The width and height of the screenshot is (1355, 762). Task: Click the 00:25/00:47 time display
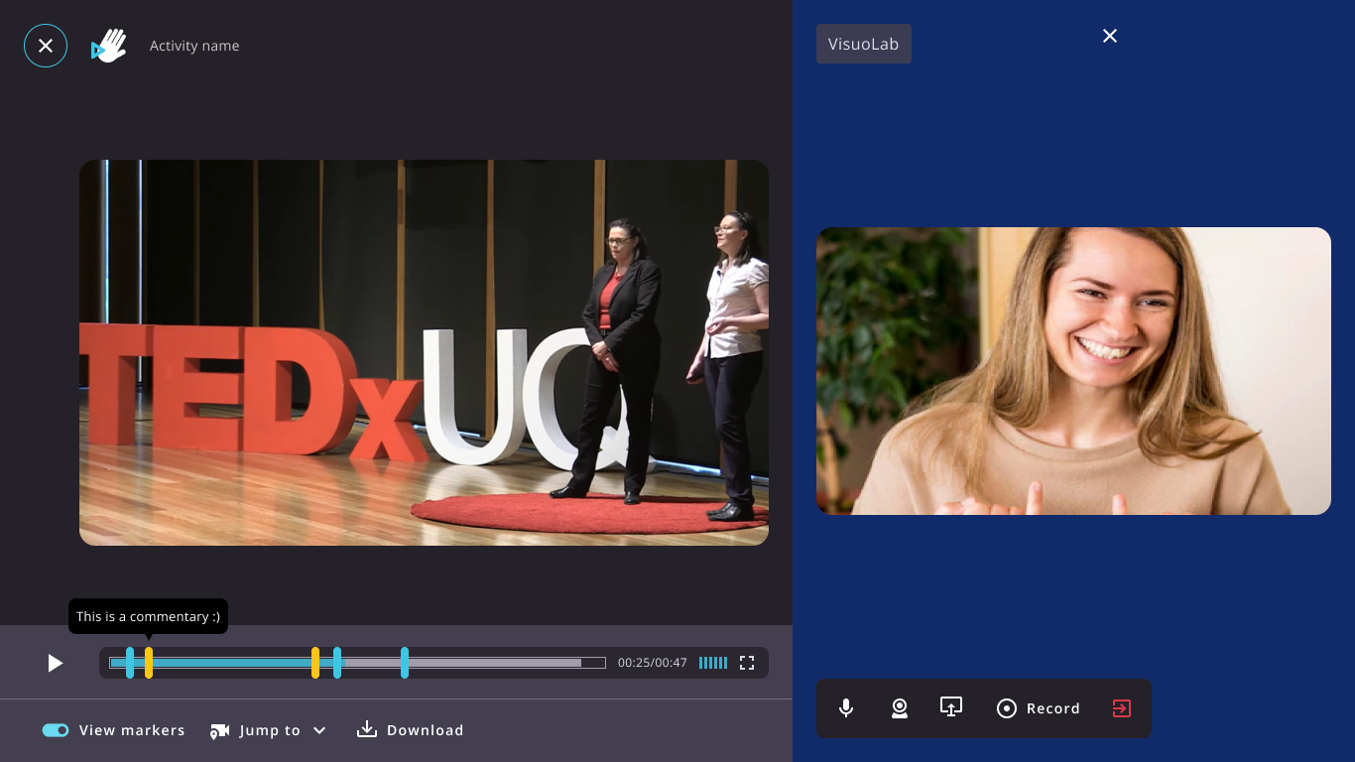pos(653,663)
